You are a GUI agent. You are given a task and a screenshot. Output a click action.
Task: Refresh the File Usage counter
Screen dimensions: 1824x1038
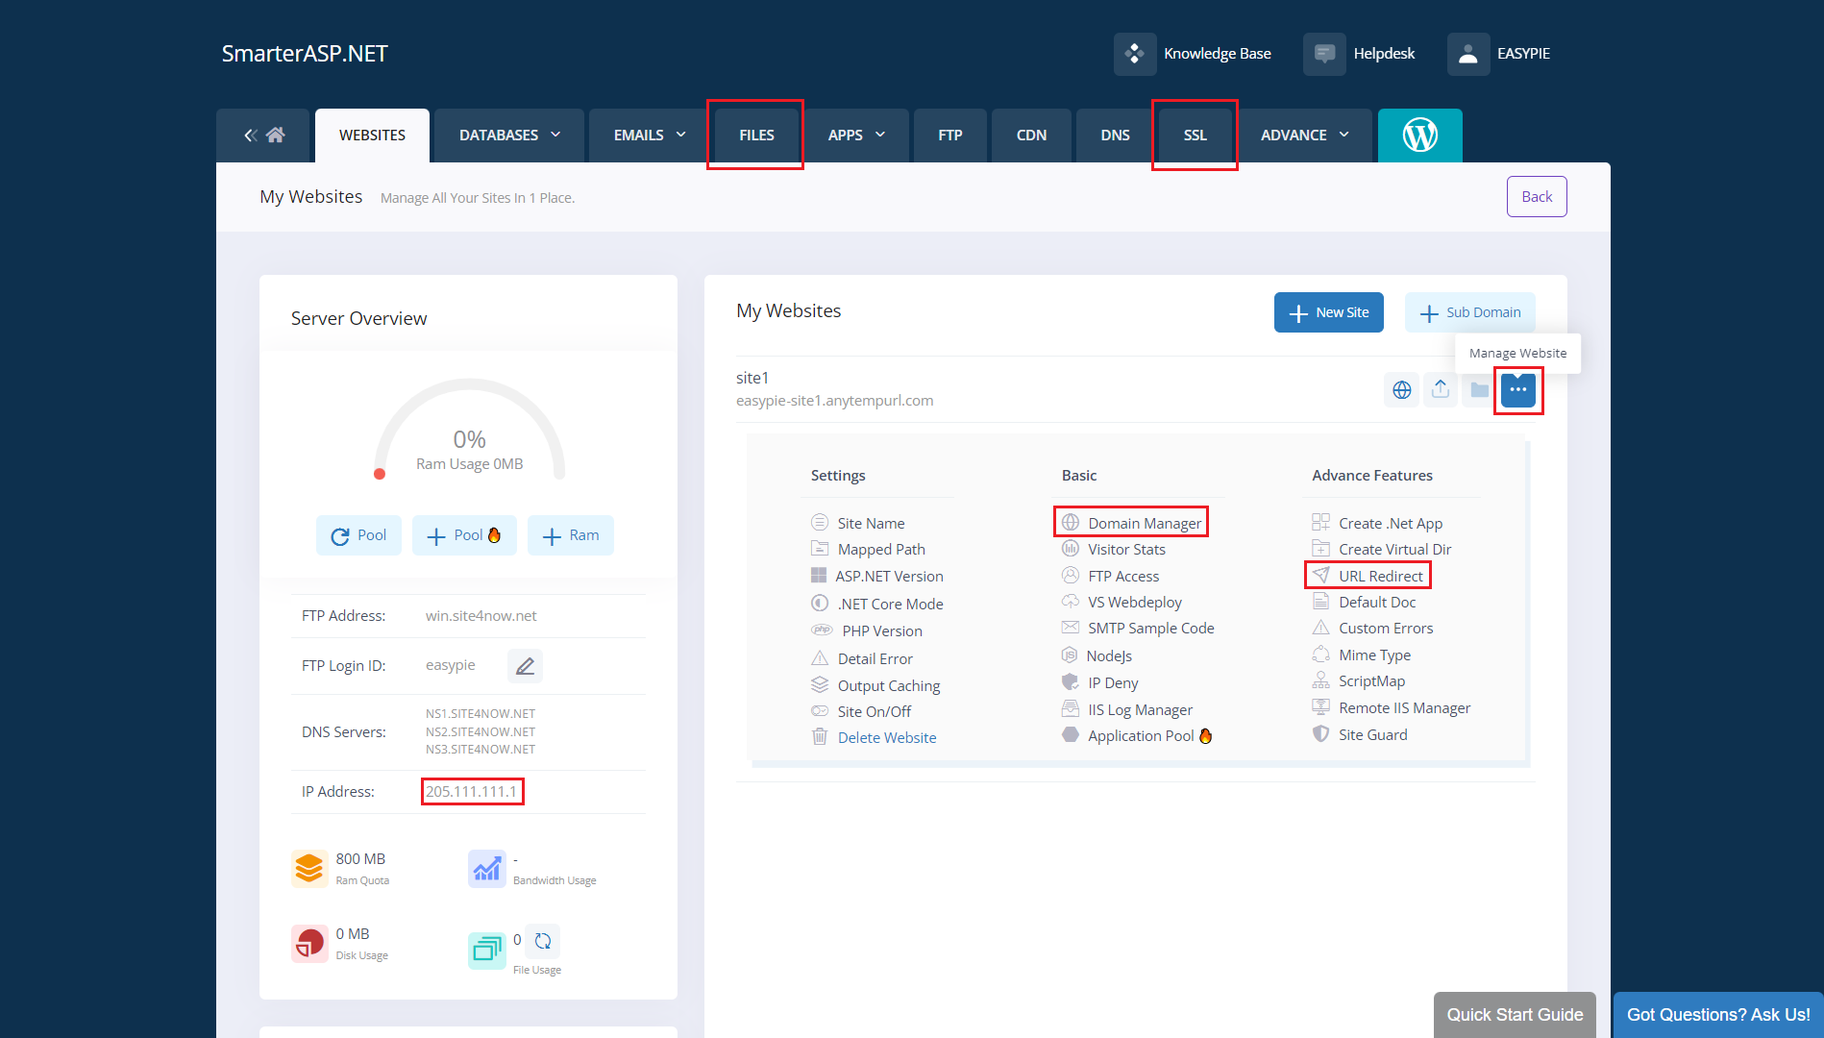[x=542, y=941]
